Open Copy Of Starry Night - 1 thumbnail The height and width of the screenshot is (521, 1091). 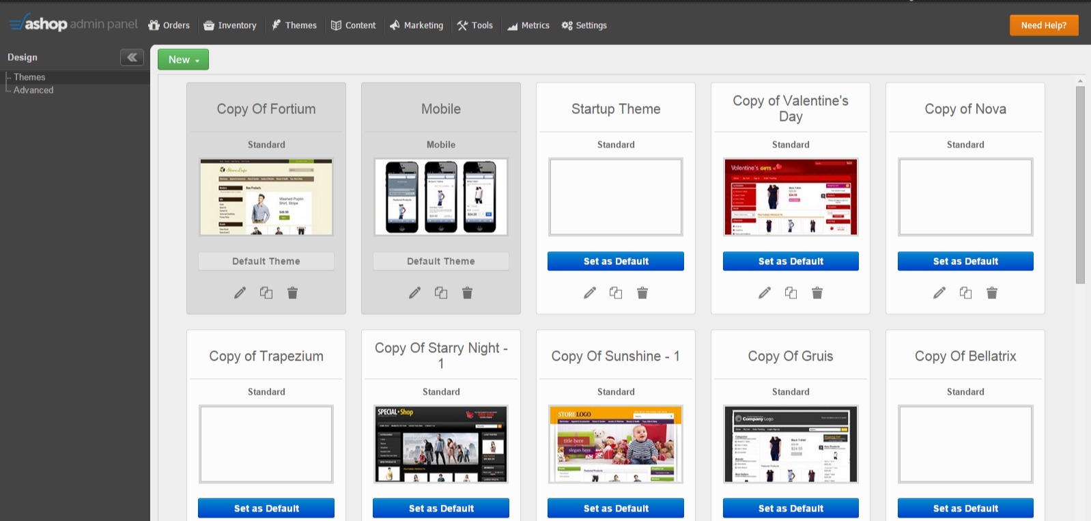441,445
